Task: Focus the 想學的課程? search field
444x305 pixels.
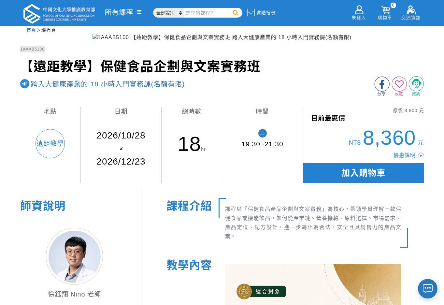Action: (207, 13)
